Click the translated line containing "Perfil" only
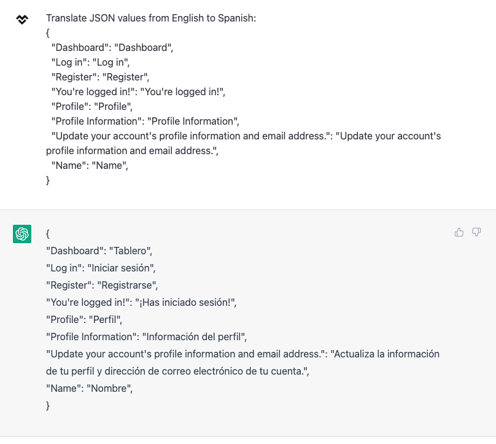 84,319
